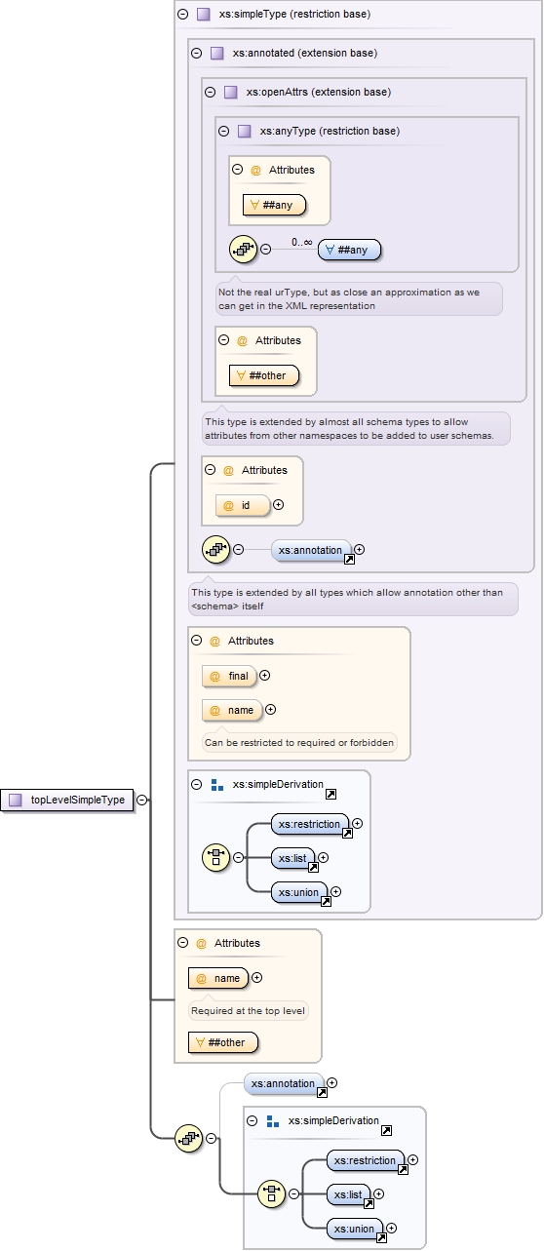Viewport: 544px width, 1251px height.
Task: Click the choice compositor icon in upper xs:simpleDerivation
Action: pos(215,857)
